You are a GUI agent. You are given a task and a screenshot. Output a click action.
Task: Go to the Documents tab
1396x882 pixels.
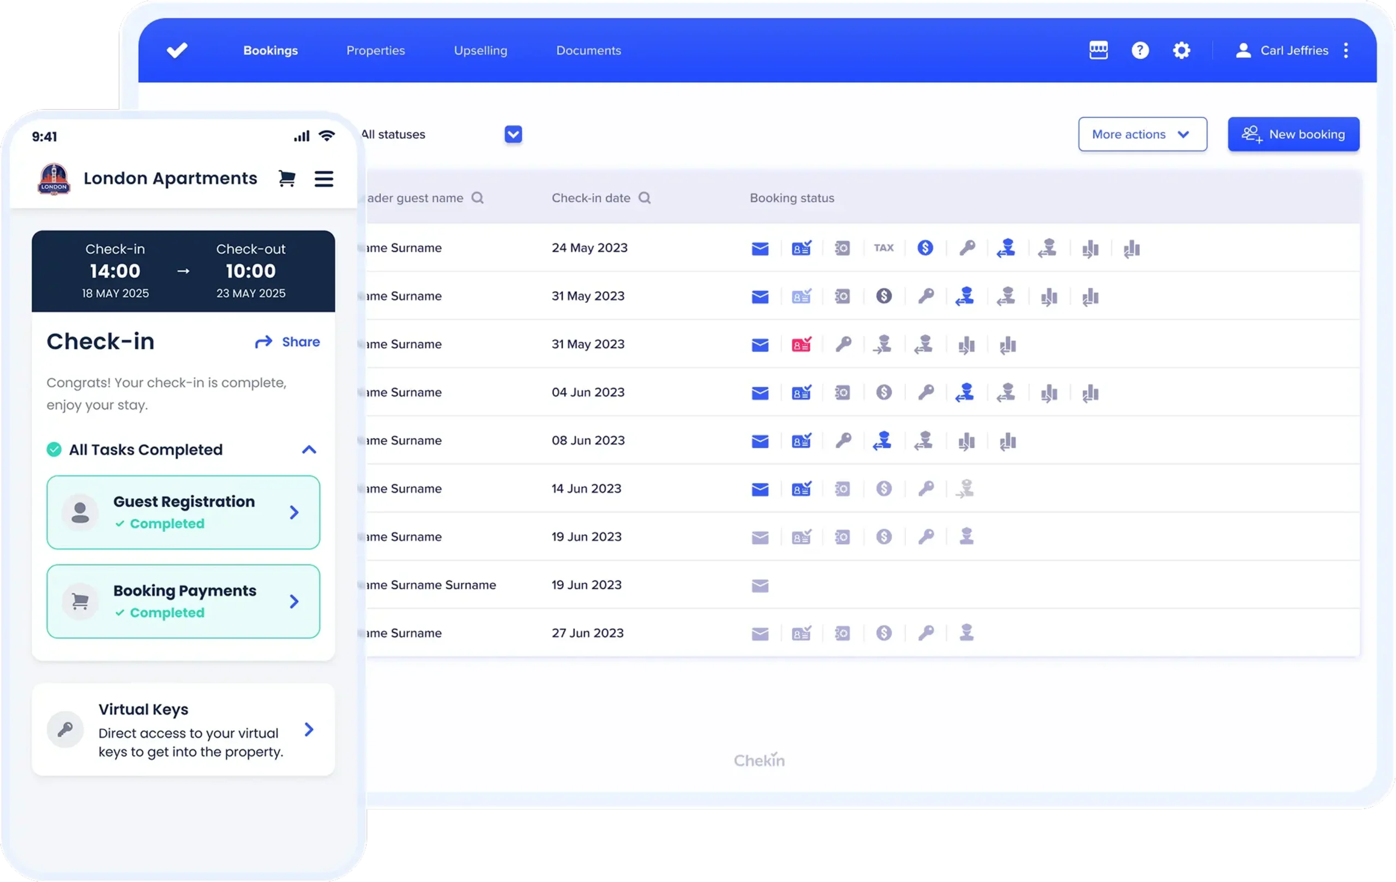[588, 50]
